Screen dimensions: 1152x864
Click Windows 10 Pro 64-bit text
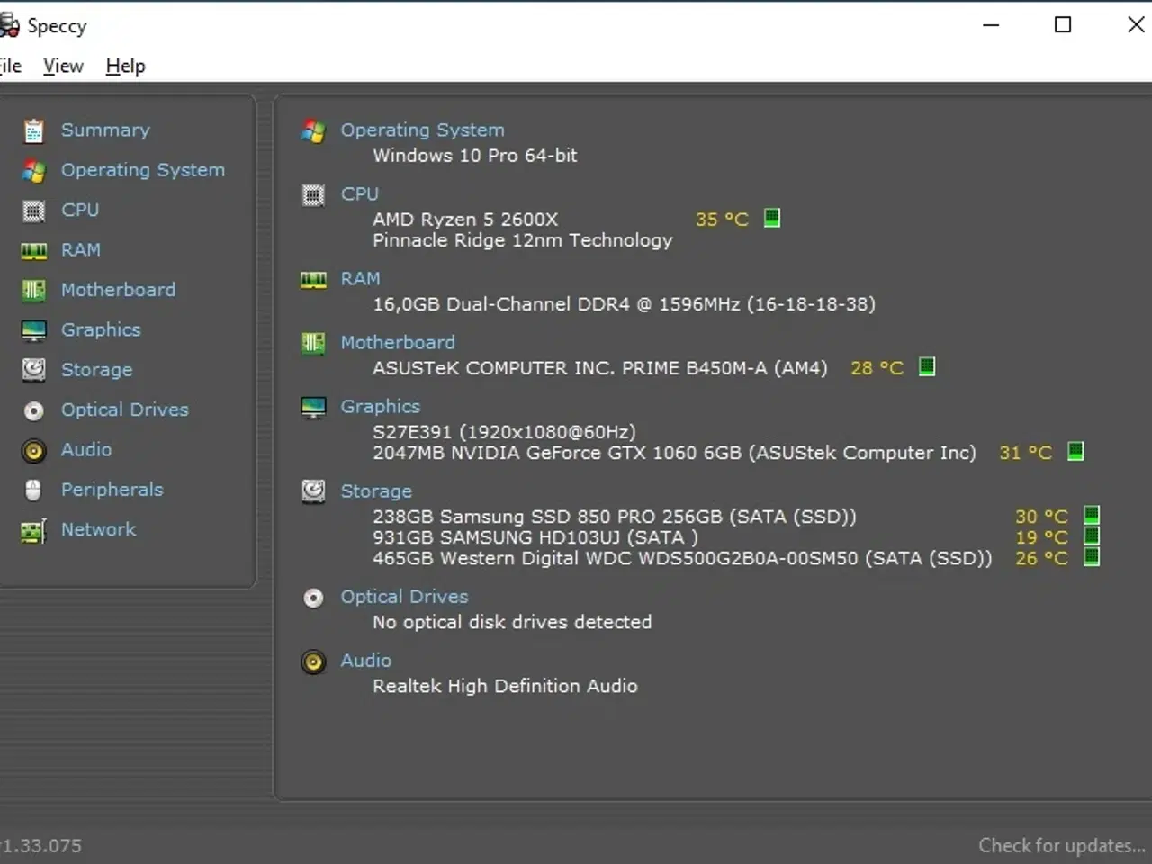pyautogui.click(x=475, y=155)
